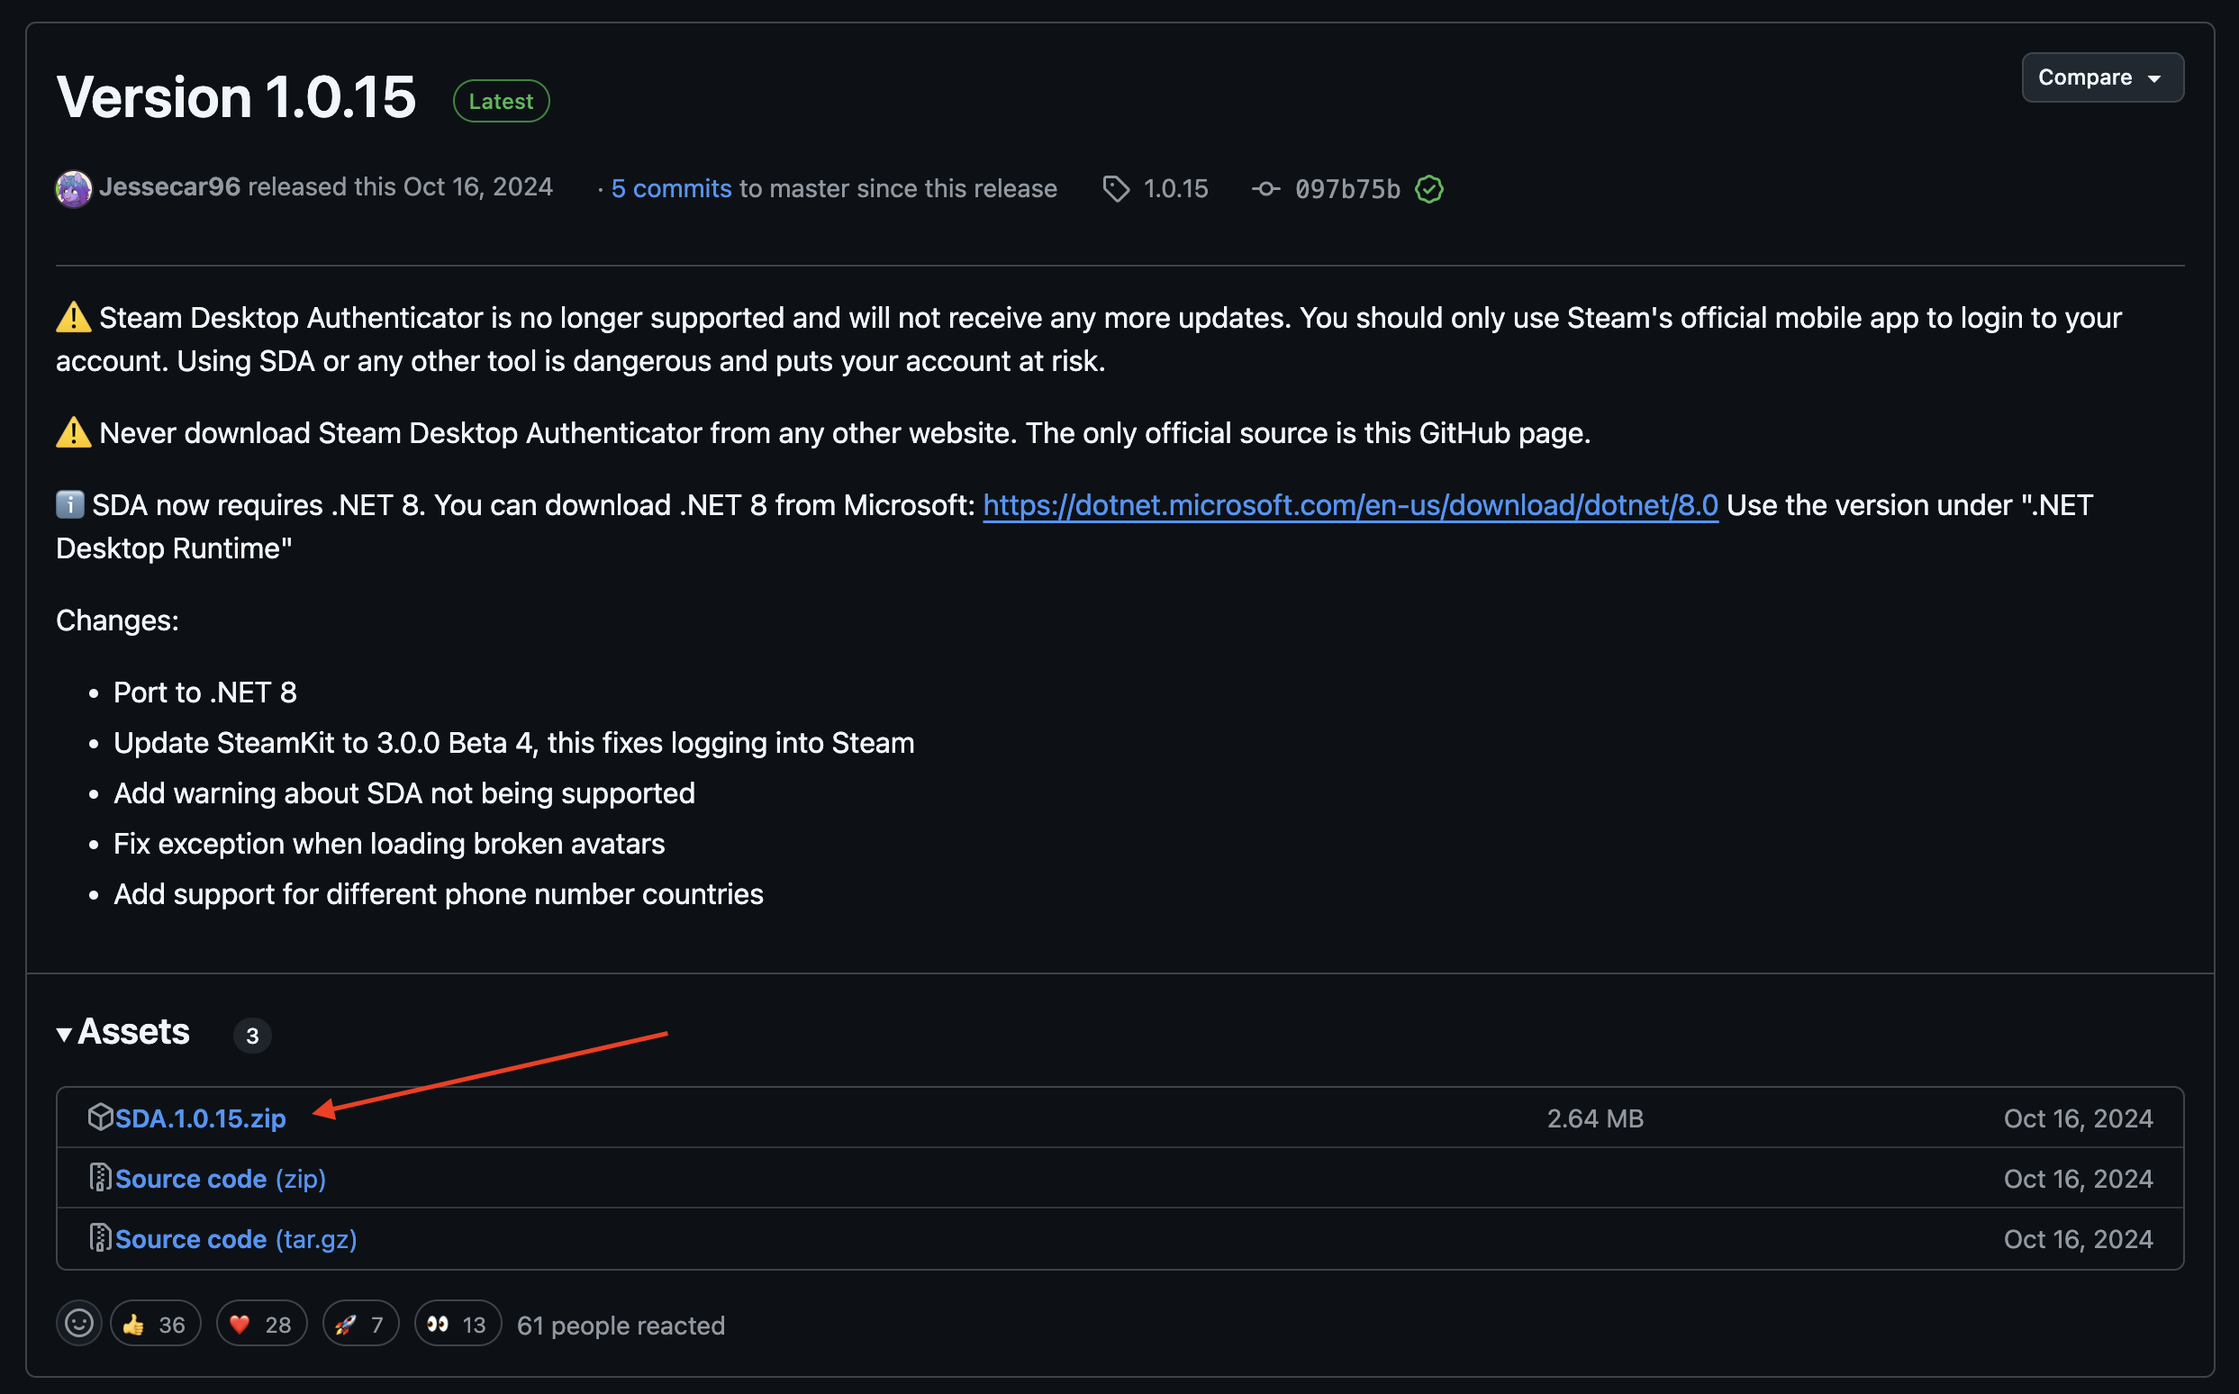Collapse the Assets section triangle
The image size is (2239, 1394).
[x=65, y=1035]
